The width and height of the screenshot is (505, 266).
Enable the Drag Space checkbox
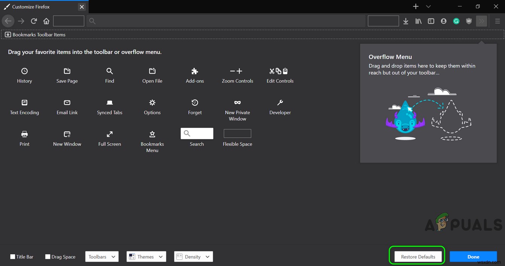(x=47, y=257)
